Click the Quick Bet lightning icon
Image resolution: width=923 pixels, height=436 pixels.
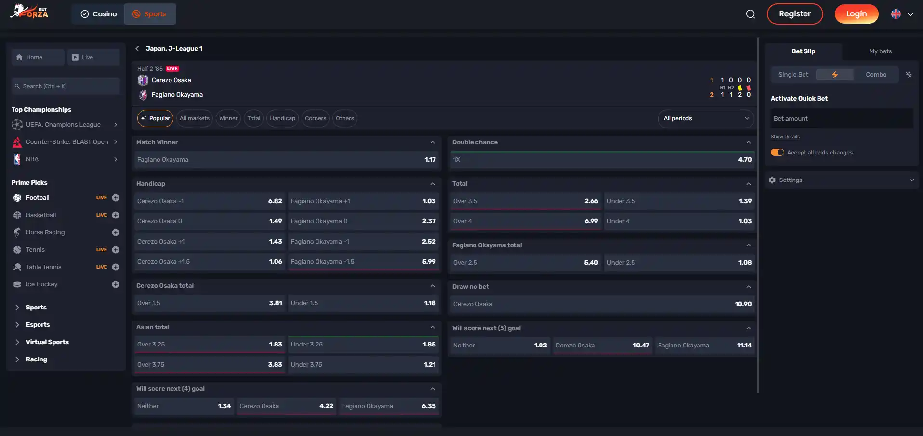pos(835,75)
